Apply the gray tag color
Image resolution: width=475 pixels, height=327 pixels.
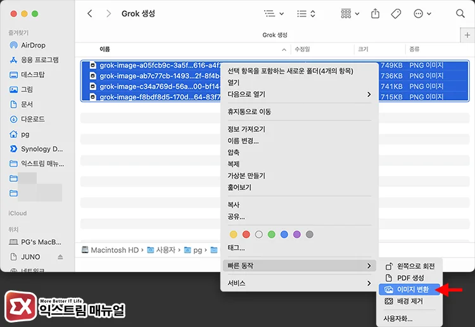pos(309,234)
